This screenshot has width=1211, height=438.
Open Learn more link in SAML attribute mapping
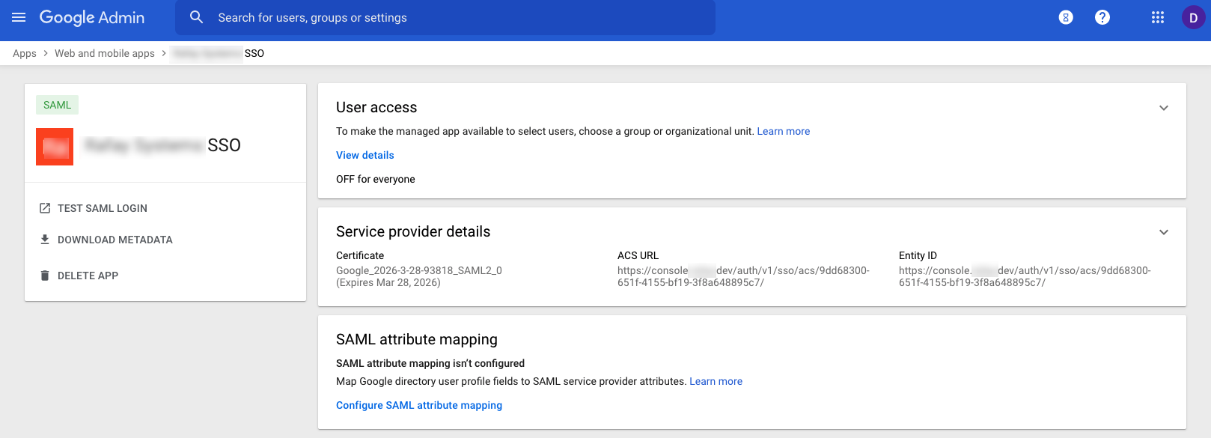pyautogui.click(x=716, y=381)
